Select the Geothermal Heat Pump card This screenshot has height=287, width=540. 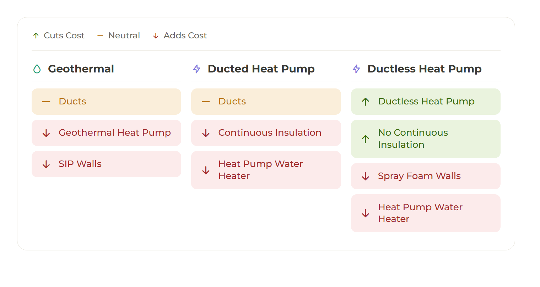pyautogui.click(x=106, y=133)
